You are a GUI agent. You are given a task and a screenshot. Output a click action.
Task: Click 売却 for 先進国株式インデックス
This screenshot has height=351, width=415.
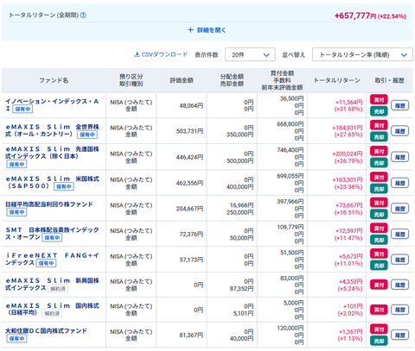[x=379, y=163]
